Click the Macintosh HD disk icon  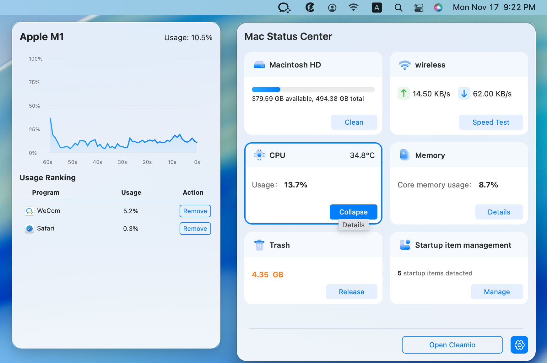point(259,65)
